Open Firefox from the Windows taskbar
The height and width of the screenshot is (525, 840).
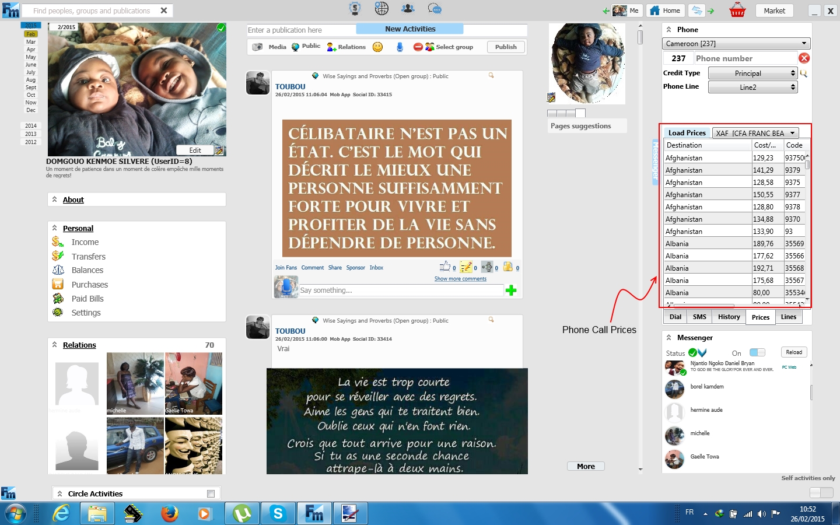(x=170, y=513)
